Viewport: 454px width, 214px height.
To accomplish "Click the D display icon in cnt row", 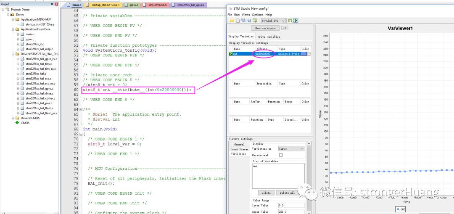I will (x=230, y=54).
